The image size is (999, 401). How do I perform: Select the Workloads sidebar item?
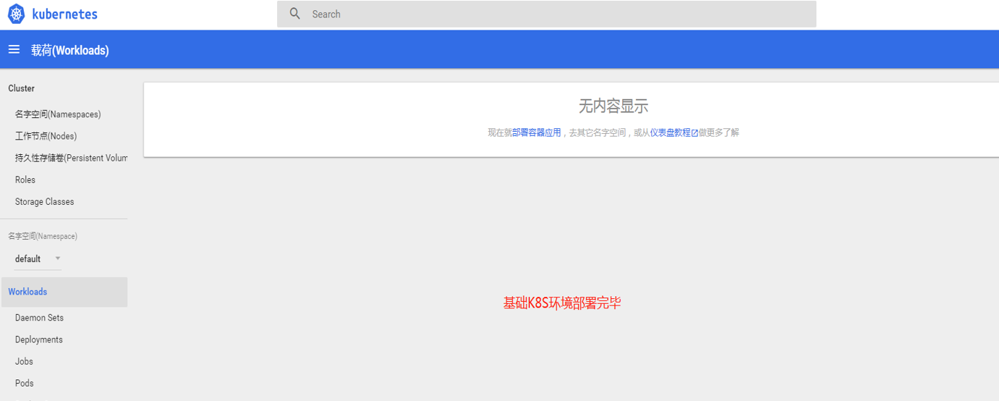(64, 292)
